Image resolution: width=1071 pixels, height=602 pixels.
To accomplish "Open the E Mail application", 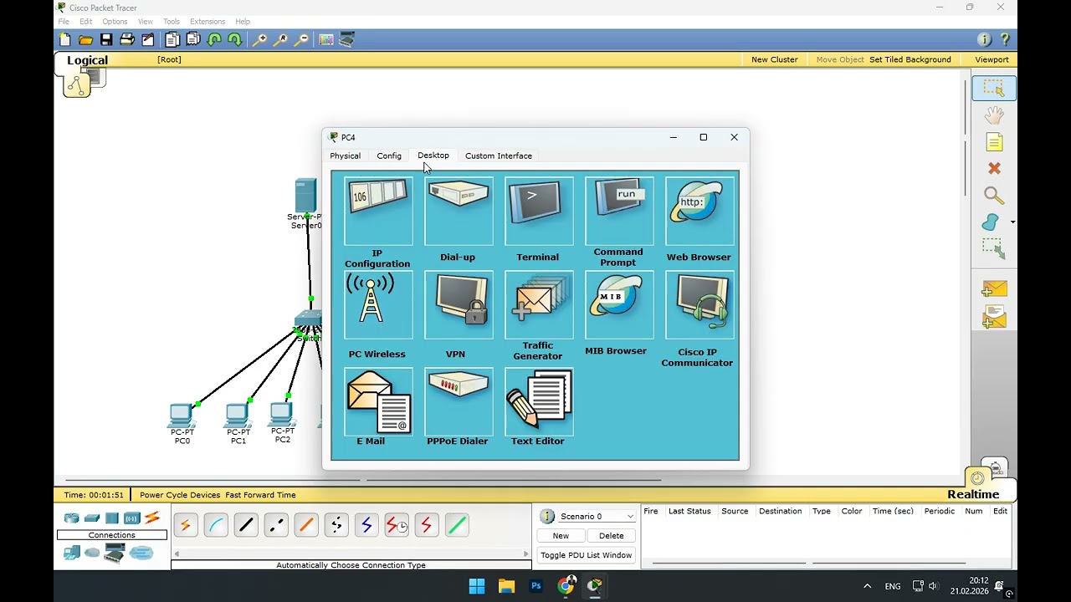I will coord(378,401).
